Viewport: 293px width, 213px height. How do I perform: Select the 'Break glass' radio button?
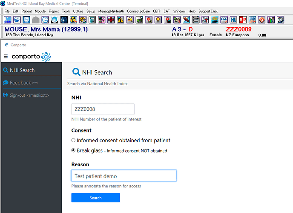click(73, 150)
